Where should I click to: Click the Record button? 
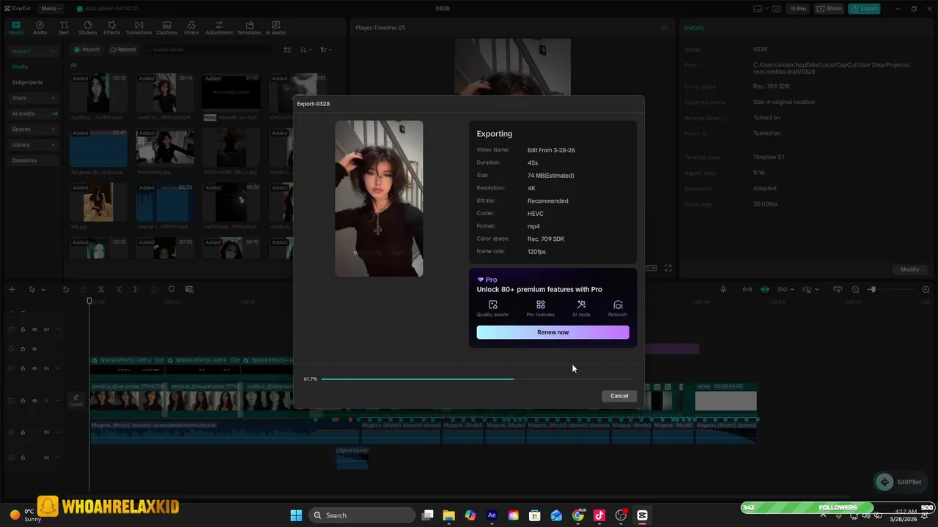tap(123, 50)
